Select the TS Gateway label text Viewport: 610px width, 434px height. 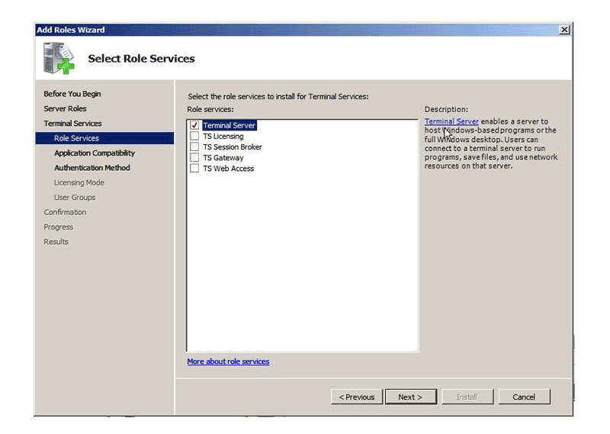[223, 158]
